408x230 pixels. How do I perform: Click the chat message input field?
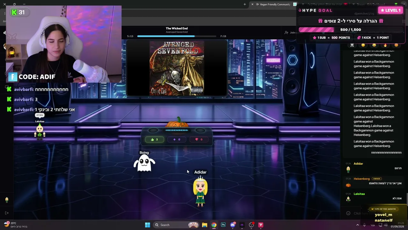click(x=373, y=213)
